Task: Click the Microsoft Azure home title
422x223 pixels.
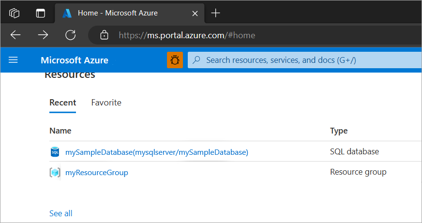Action: [x=75, y=60]
